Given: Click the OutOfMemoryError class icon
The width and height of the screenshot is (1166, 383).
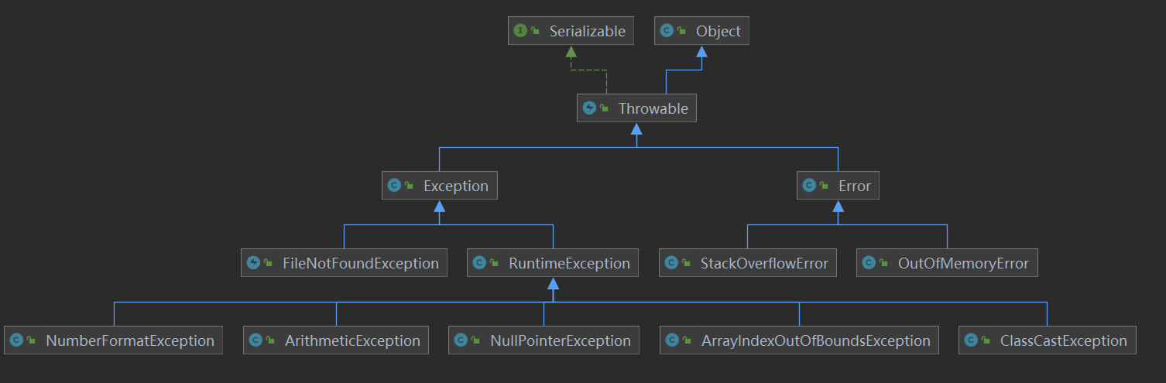Looking at the screenshot, I should [869, 263].
